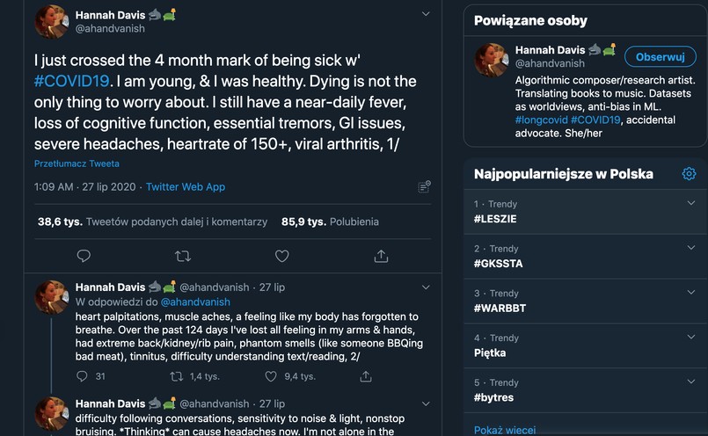Open options chevron on second tweet
This screenshot has height=436, width=708.
[x=426, y=287]
